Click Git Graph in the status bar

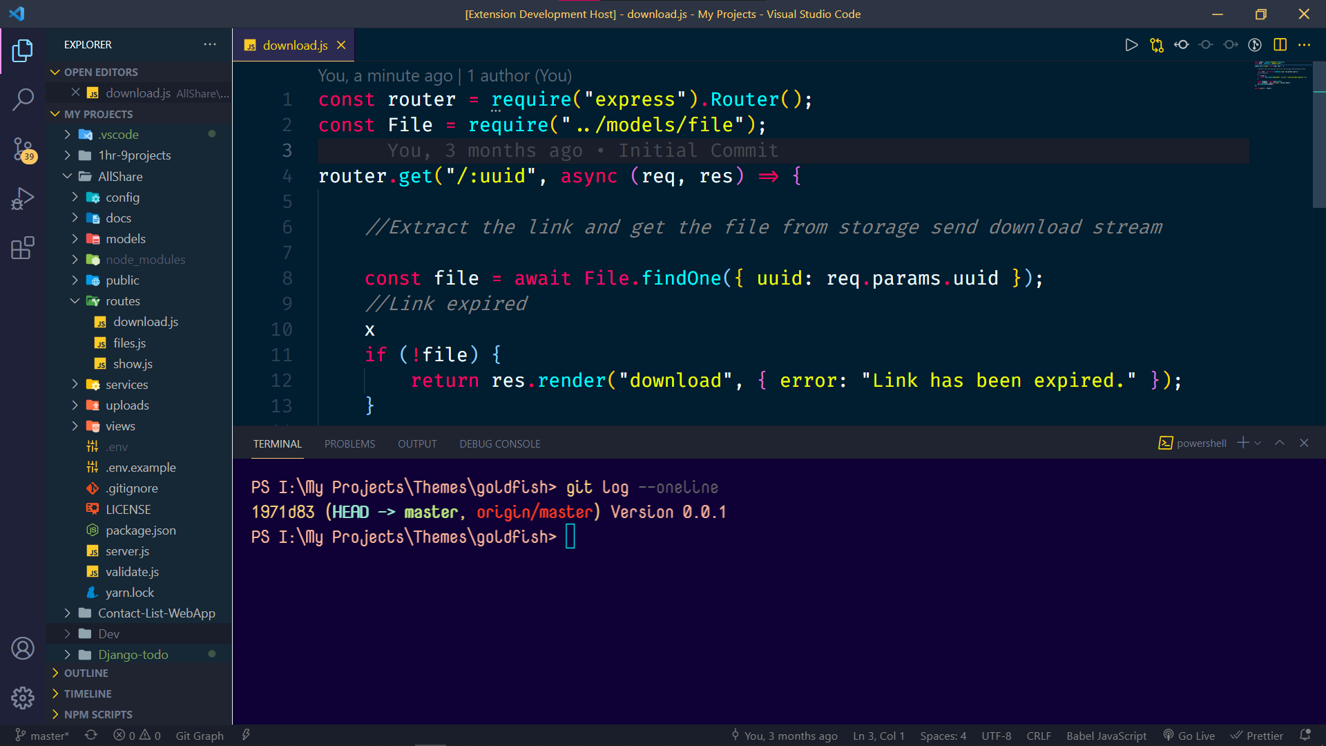(200, 736)
